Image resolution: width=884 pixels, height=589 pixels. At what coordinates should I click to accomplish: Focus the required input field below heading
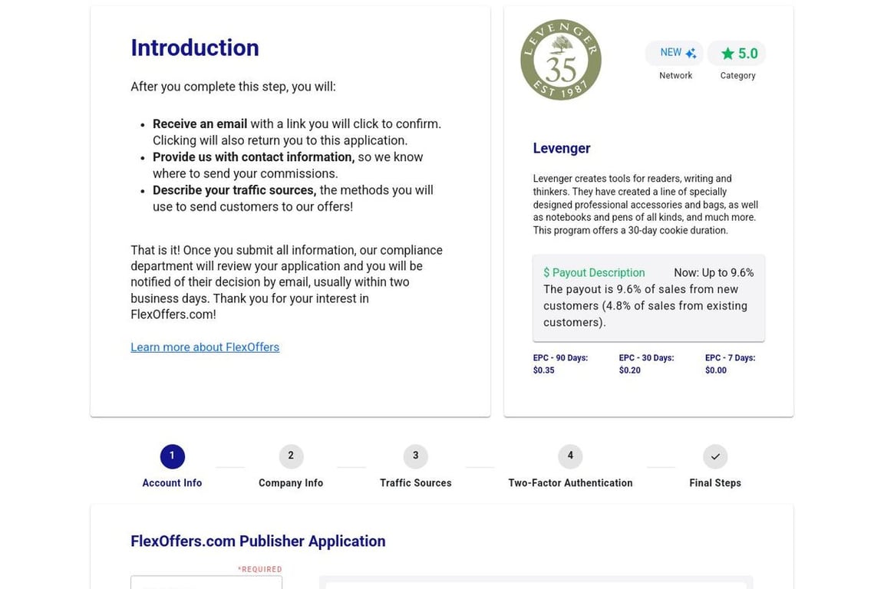click(x=206, y=582)
